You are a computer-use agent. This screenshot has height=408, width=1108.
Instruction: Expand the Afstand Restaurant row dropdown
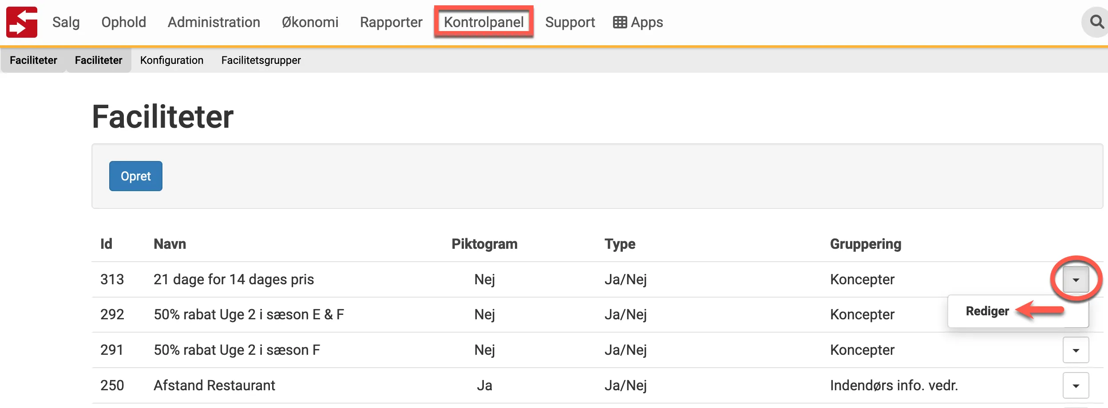[1076, 385]
